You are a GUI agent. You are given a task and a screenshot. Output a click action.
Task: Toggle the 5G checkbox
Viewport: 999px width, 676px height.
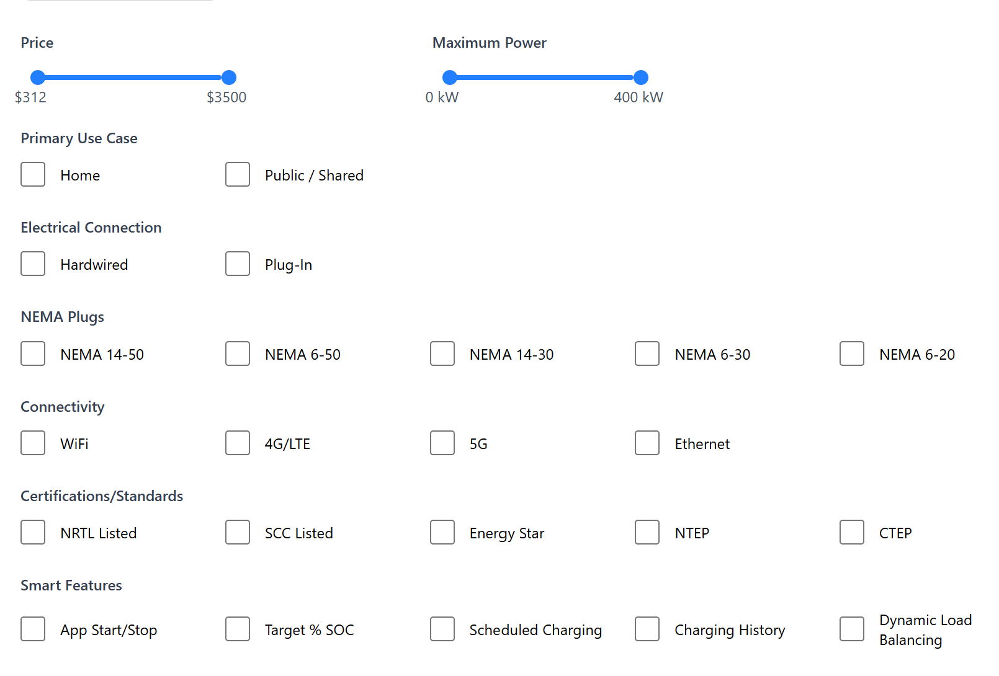click(x=442, y=443)
